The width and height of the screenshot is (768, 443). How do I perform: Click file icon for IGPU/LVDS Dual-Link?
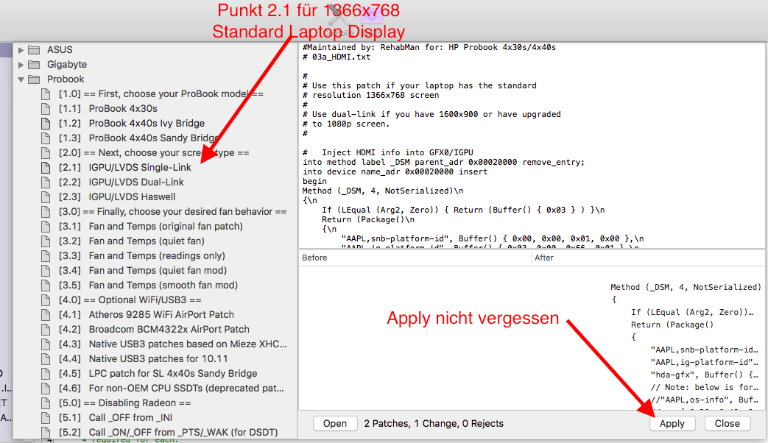[46, 182]
